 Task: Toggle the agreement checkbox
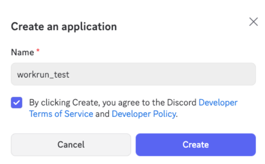click(x=17, y=103)
